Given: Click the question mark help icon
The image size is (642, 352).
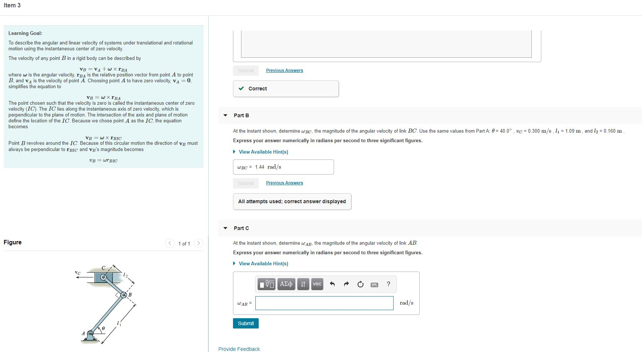Looking at the screenshot, I should coord(388,284).
